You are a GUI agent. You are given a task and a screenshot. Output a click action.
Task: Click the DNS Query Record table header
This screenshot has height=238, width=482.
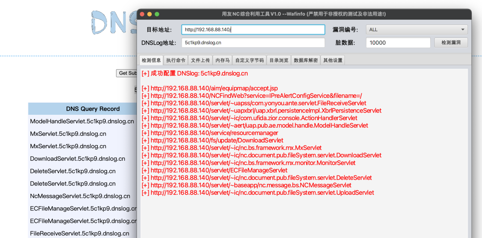pos(83,109)
